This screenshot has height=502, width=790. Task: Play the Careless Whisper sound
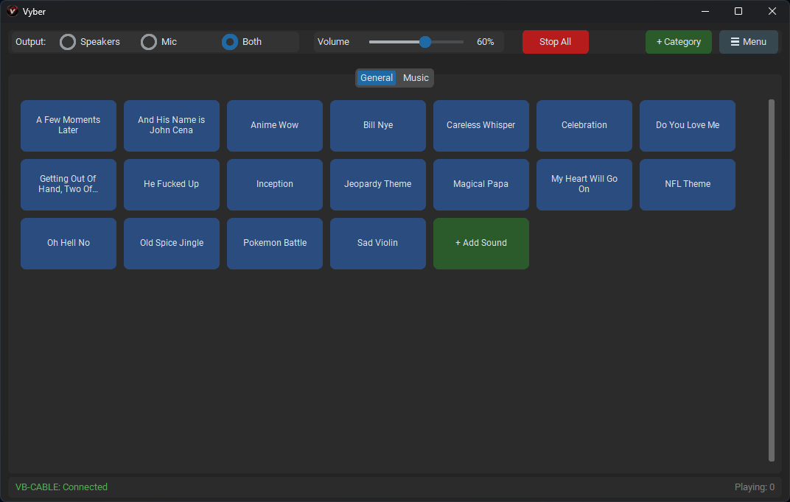(x=480, y=125)
